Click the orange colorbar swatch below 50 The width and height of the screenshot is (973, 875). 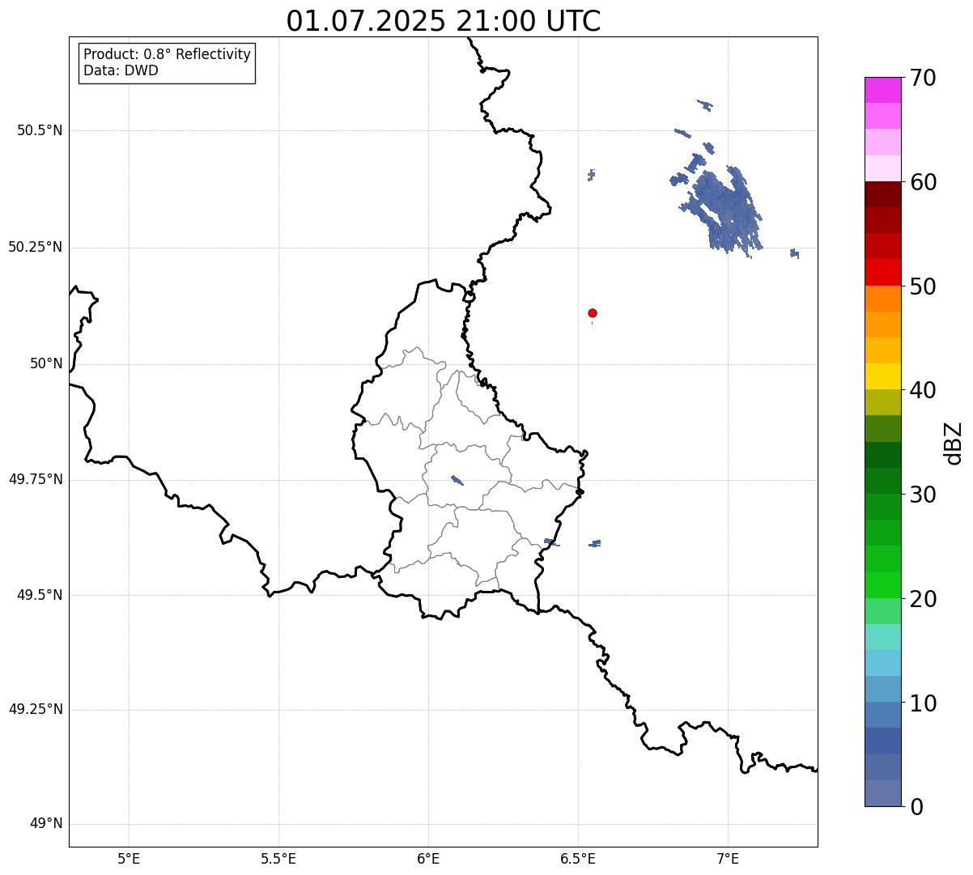click(883, 299)
